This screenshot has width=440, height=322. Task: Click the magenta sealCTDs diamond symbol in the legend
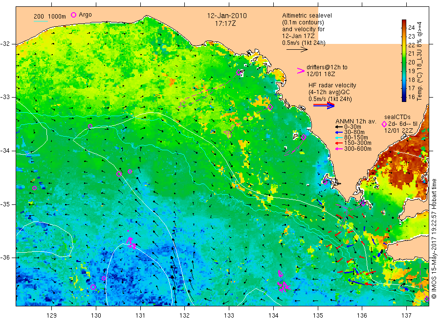click(384, 124)
